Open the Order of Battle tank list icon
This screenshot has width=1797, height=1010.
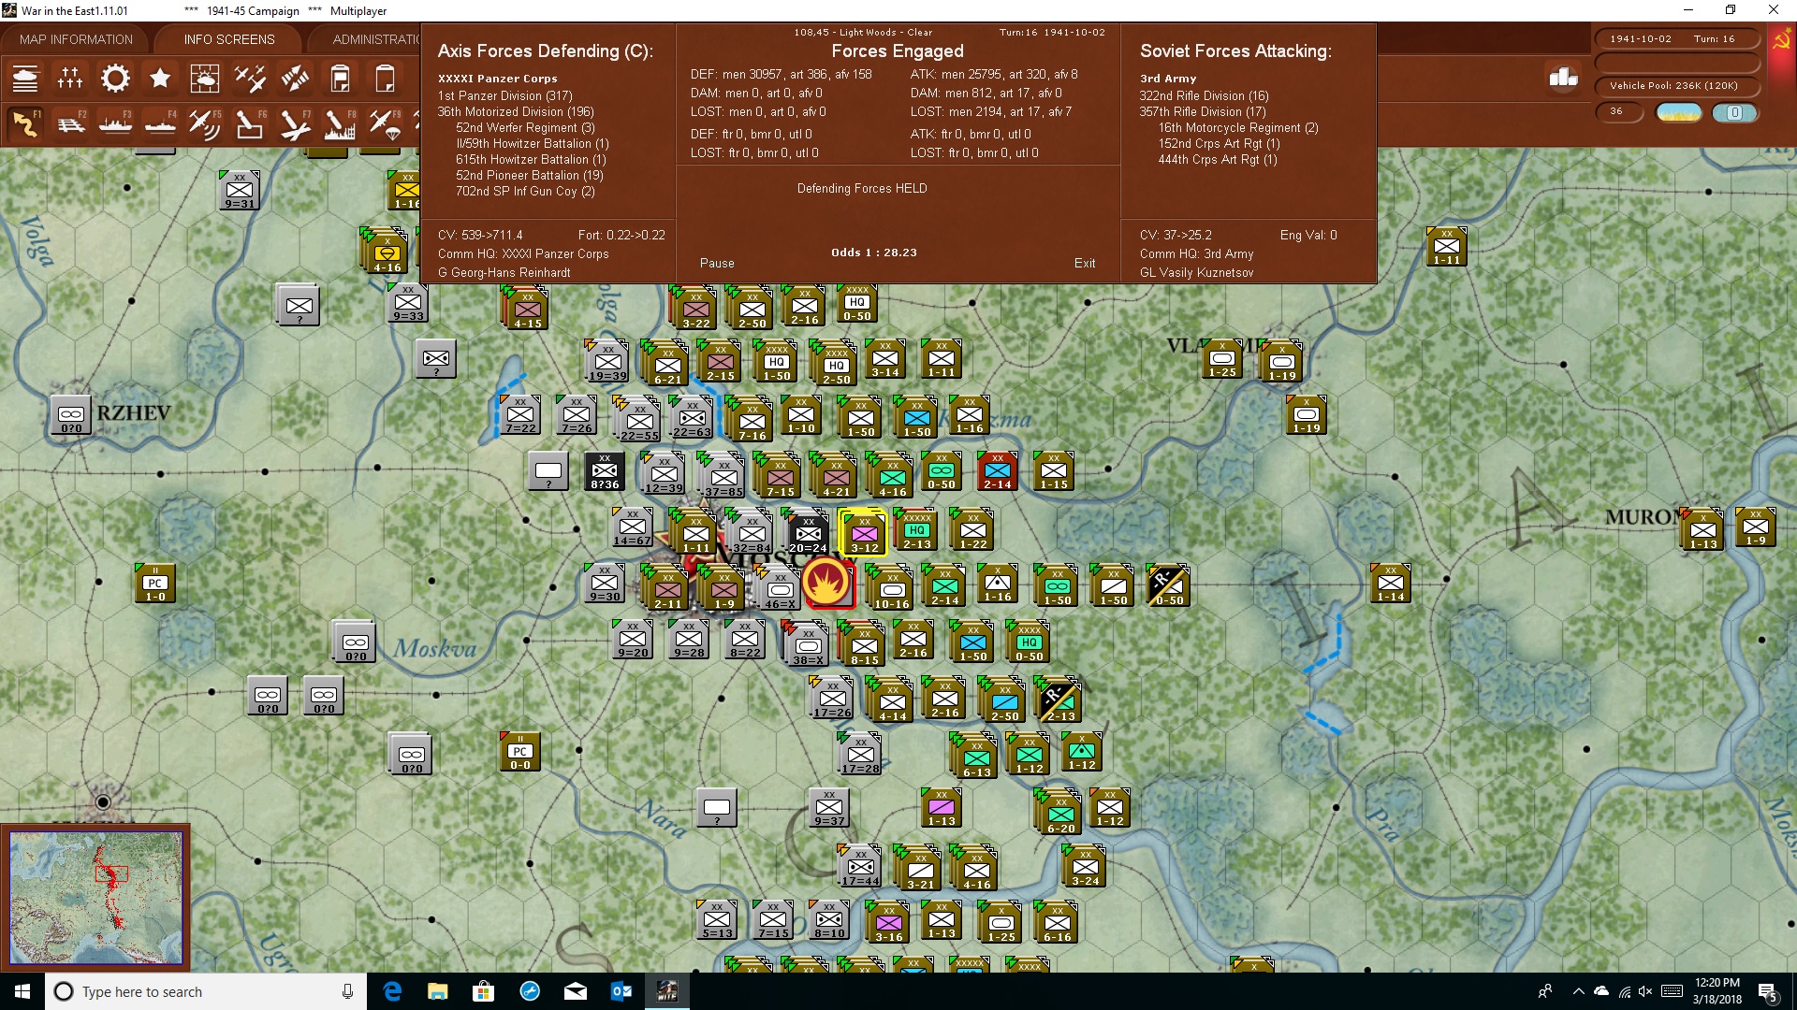(25, 79)
